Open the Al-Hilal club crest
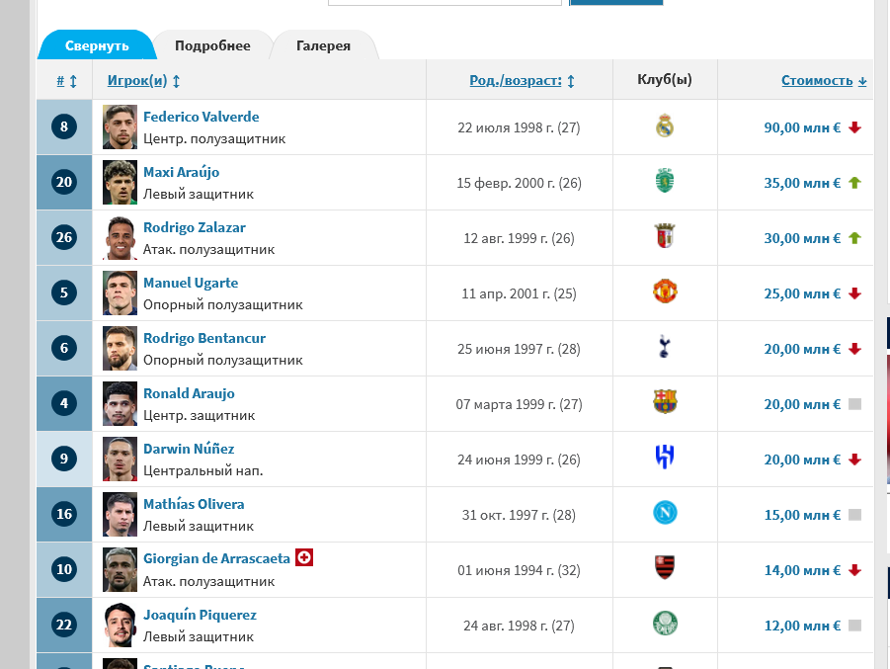The image size is (890, 669). click(x=665, y=458)
